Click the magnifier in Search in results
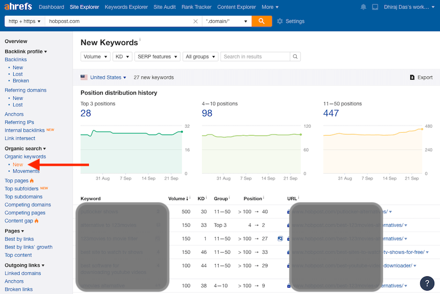Screen dimensions: 440x294 [x=295, y=56]
